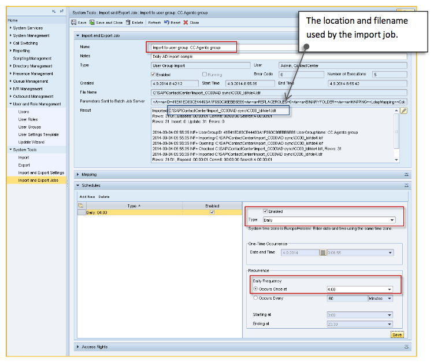This screenshot has width=434, height=364.
Task: Click the Delete trash icon in toolbar
Action: (x=128, y=23)
